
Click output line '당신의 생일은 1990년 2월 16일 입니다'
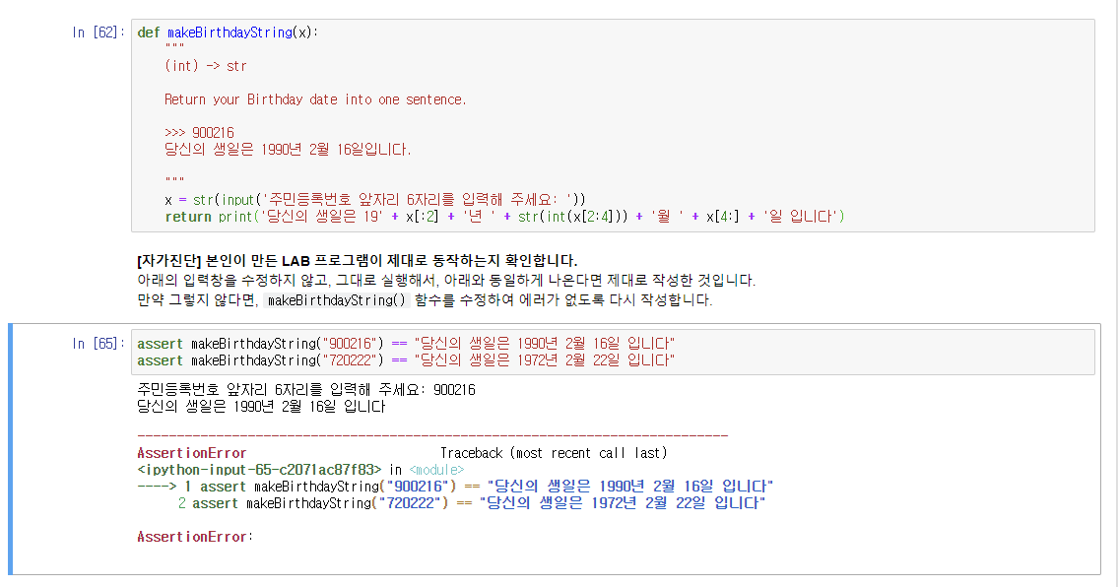pyautogui.click(x=261, y=407)
